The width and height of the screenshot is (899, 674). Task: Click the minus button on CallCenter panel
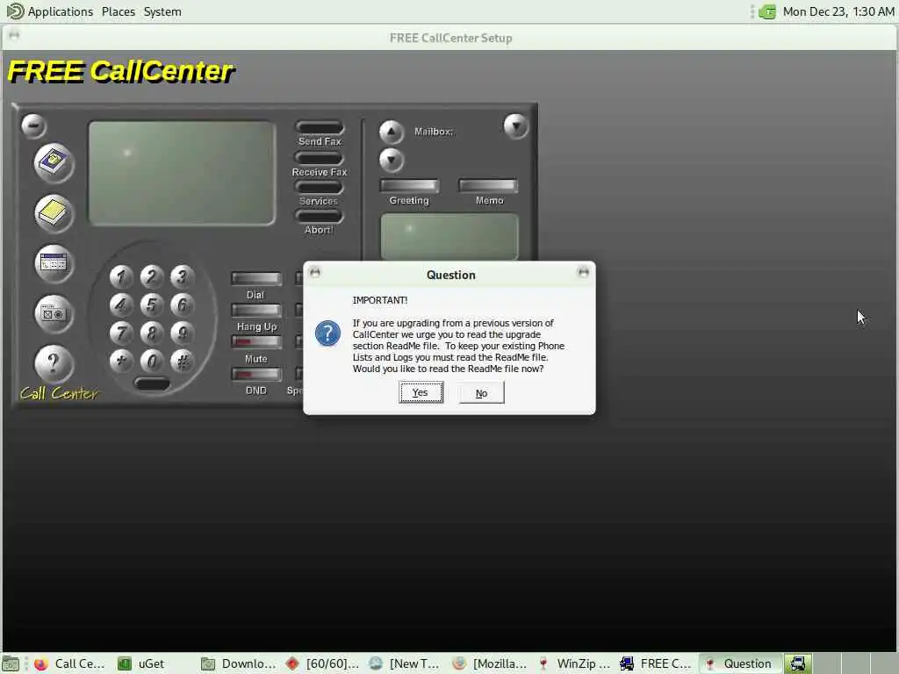(34, 125)
